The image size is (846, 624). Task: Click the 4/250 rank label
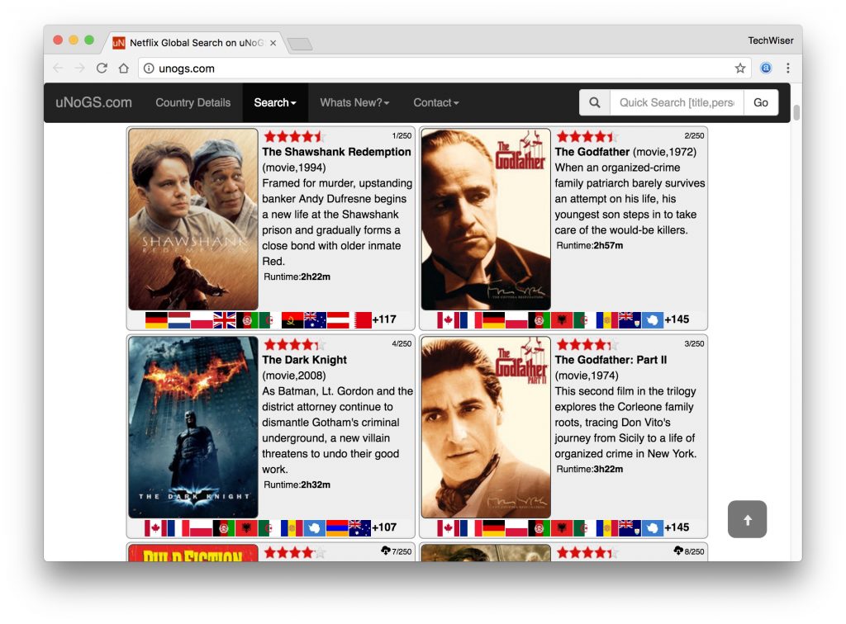[402, 344]
